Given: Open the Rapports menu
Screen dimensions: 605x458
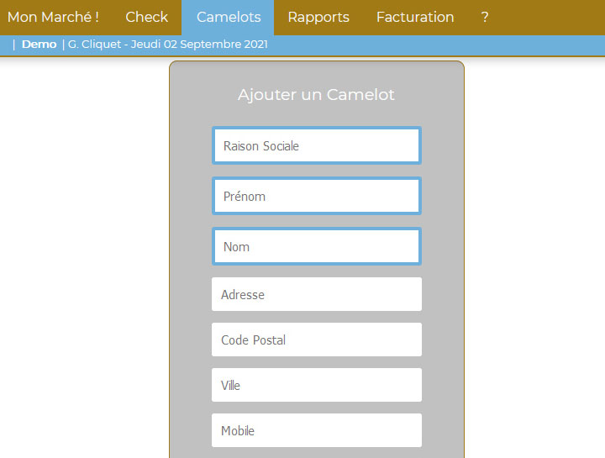Looking at the screenshot, I should [318, 18].
